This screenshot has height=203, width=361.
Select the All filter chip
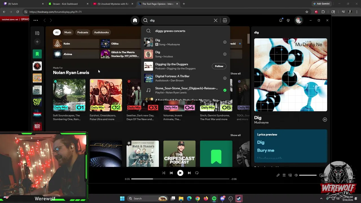(57, 32)
